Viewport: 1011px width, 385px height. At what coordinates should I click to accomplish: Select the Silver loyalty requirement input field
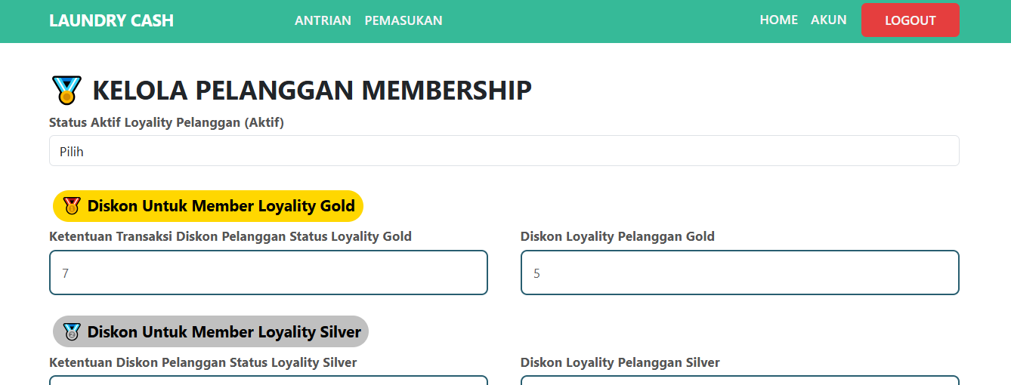click(x=268, y=380)
